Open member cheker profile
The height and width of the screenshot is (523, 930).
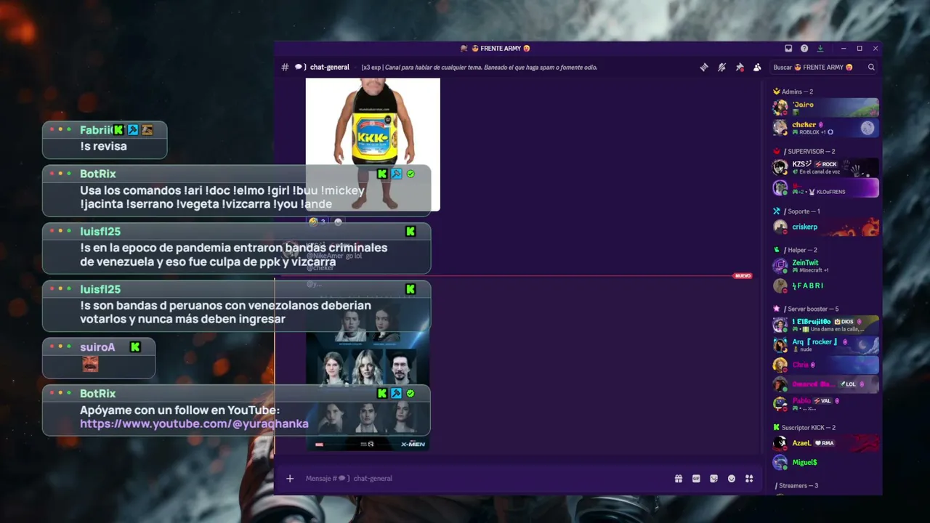tap(825, 128)
